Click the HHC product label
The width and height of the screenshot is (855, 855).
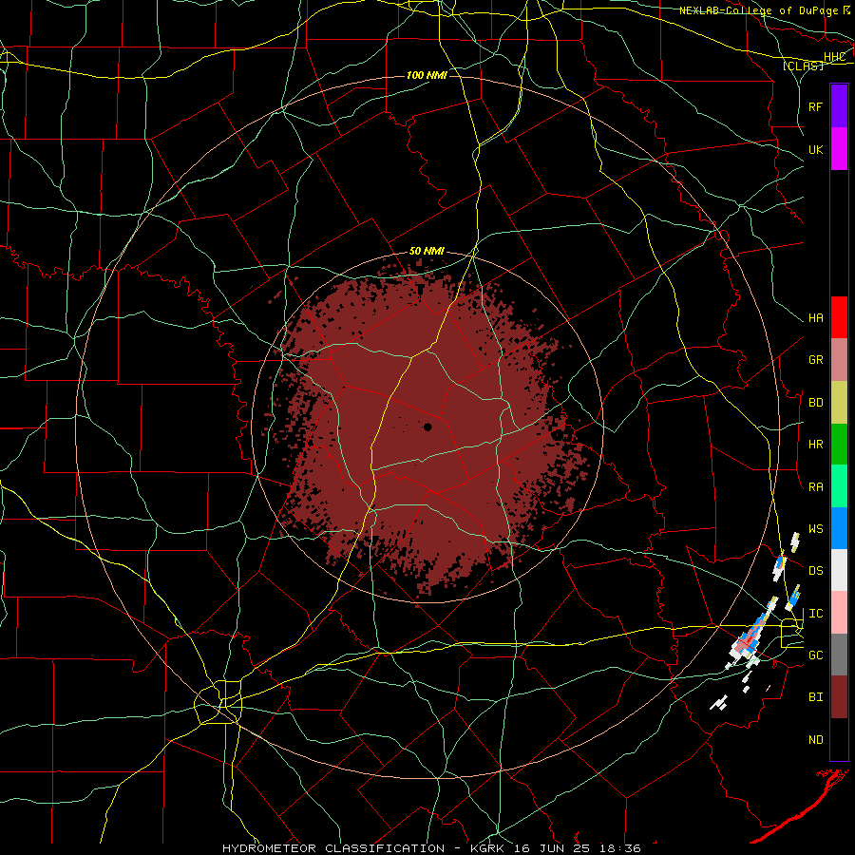[834, 57]
